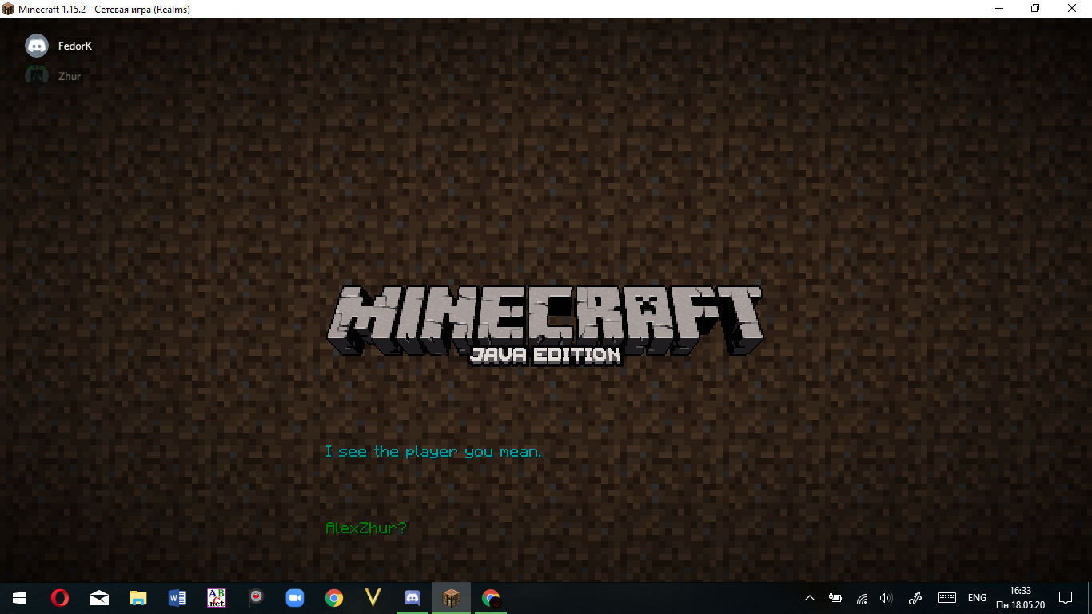Image resolution: width=1092 pixels, height=614 pixels.
Task: Open the volume control tray icon
Action: pos(886,598)
